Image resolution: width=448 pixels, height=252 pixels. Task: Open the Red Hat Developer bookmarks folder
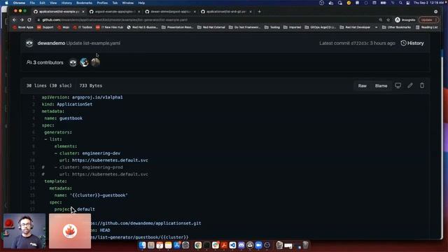coord(355,27)
